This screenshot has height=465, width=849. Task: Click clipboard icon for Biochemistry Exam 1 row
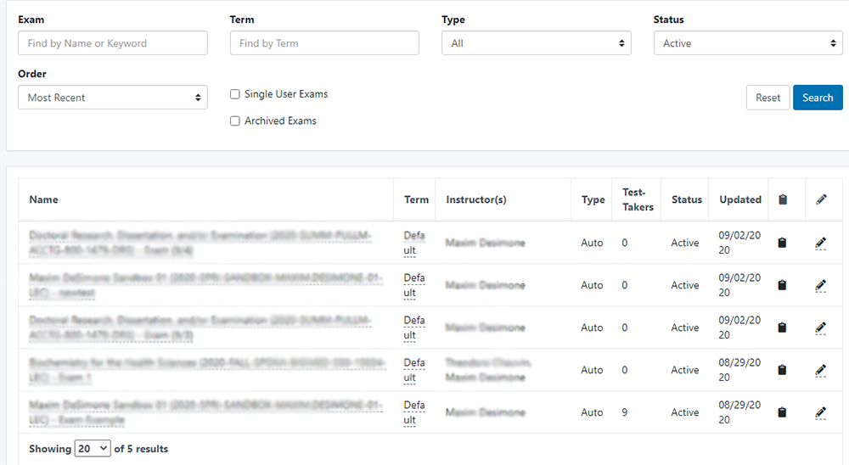pyautogui.click(x=782, y=370)
